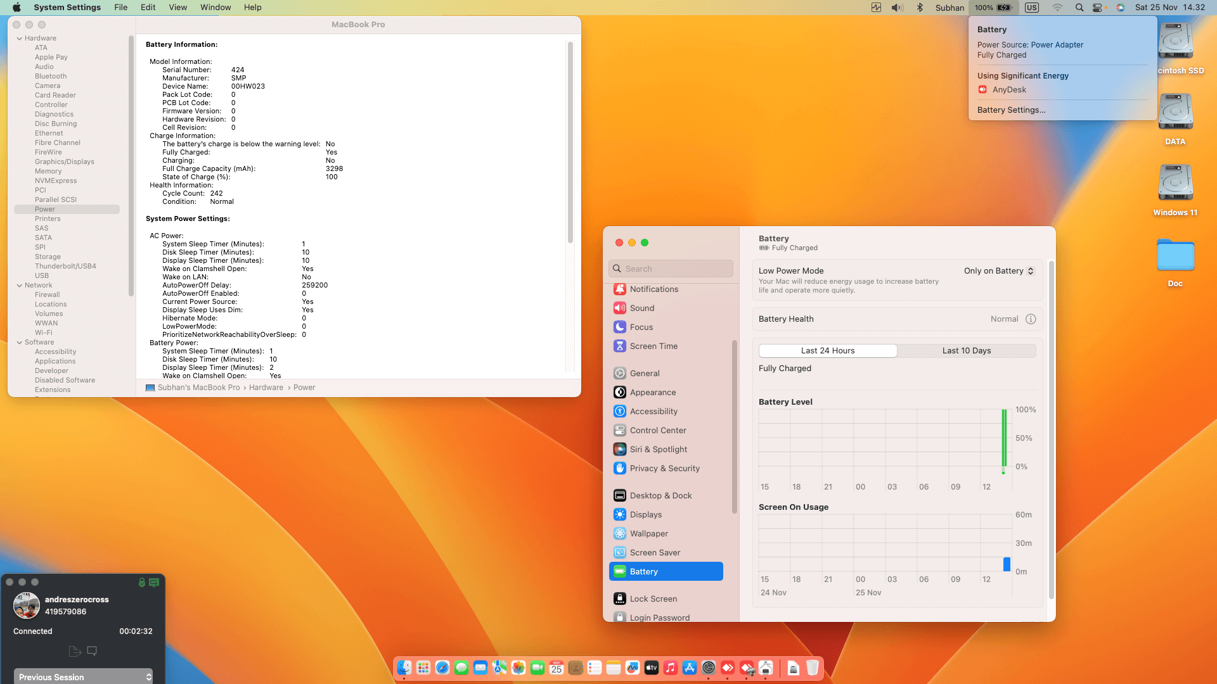The image size is (1217, 684).
Task: Open Finder from the Dock
Action: 404,668
